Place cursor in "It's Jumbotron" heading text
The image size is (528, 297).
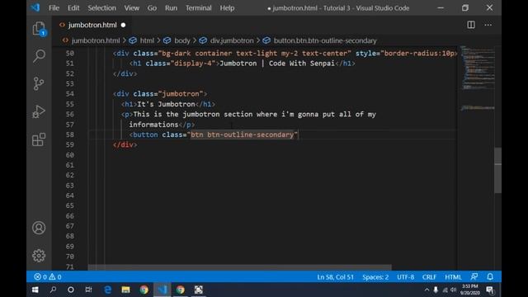(x=166, y=104)
